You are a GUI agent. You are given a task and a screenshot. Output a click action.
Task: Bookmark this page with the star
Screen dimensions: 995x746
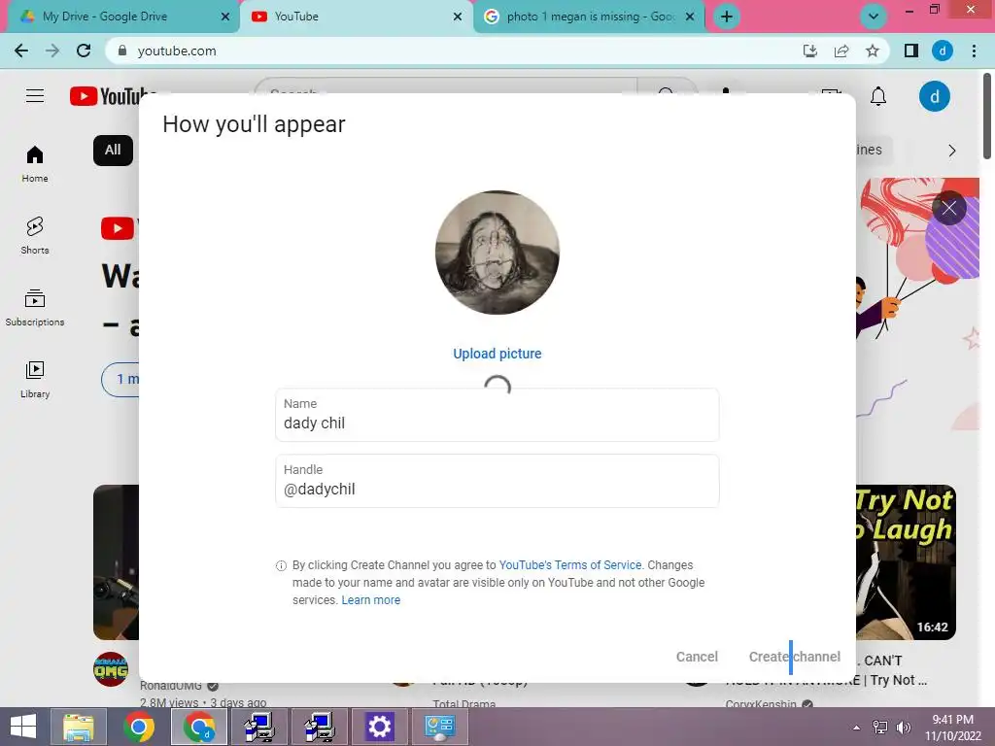tap(873, 51)
